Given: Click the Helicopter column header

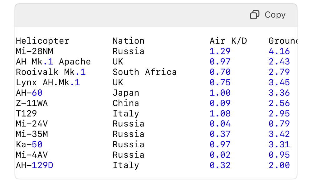Looking at the screenshot, I should pyautogui.click(x=42, y=41).
